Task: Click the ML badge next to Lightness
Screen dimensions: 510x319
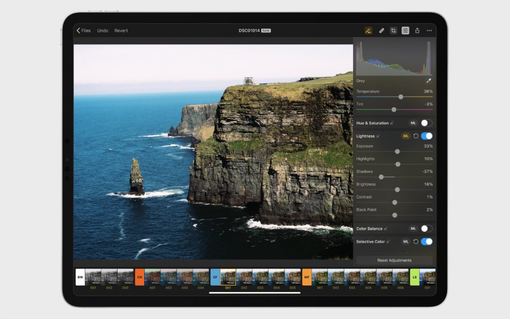Action: click(x=406, y=136)
